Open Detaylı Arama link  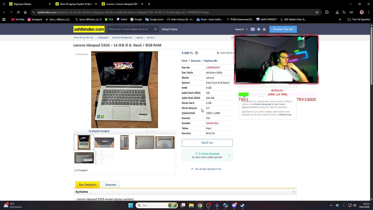[x=170, y=29]
